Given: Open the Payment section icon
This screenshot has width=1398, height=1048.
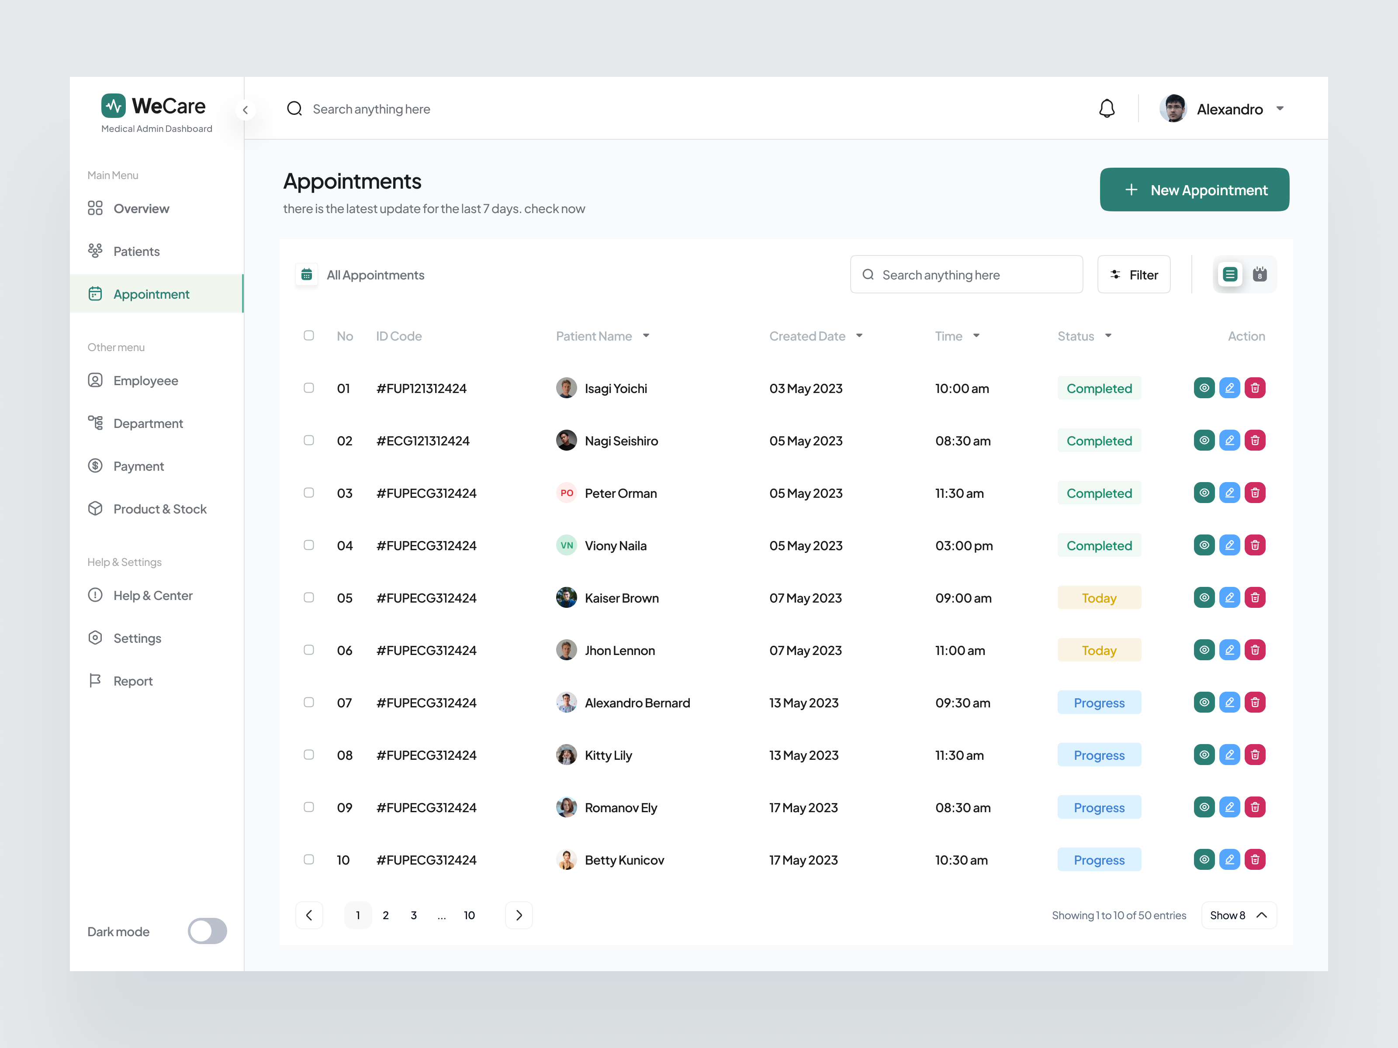Looking at the screenshot, I should click(x=95, y=465).
